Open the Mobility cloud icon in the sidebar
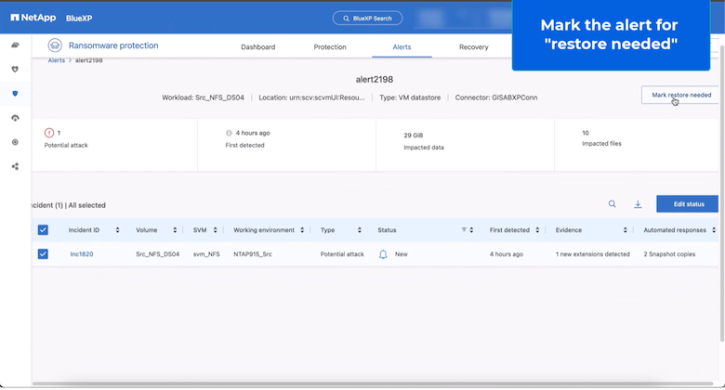Screen dimensions: 725x390 click(x=15, y=118)
